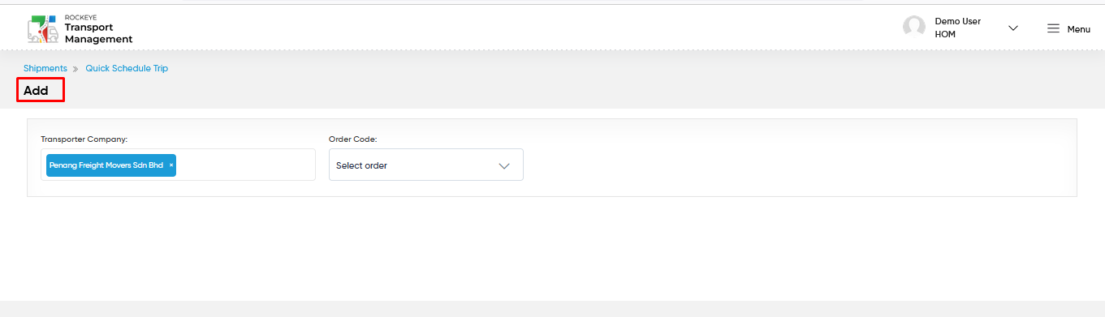Click the HOM role label under user
The height and width of the screenshot is (317, 1105).
tap(946, 36)
